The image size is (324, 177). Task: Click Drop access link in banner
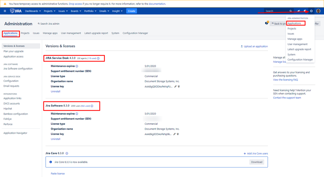click(75, 4)
